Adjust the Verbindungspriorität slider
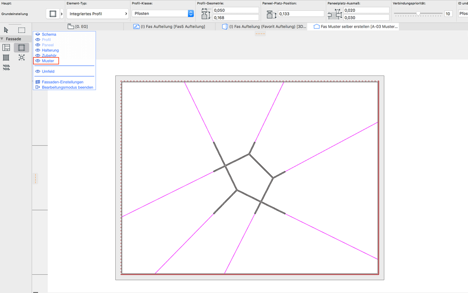The image size is (468, 293). point(418,14)
